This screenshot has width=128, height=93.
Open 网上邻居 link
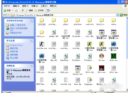[14, 58]
